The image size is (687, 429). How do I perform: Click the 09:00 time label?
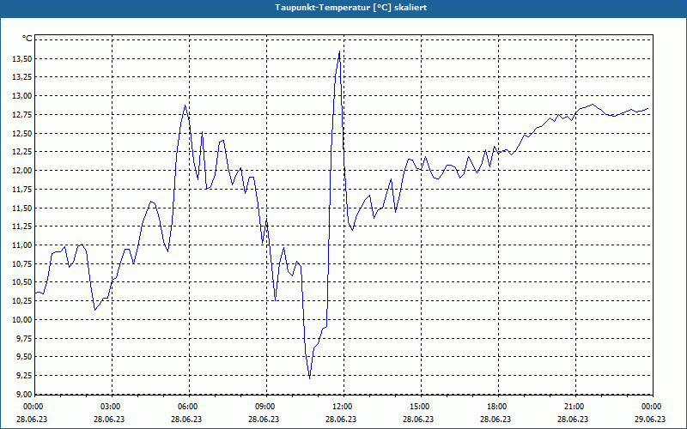[x=264, y=407]
